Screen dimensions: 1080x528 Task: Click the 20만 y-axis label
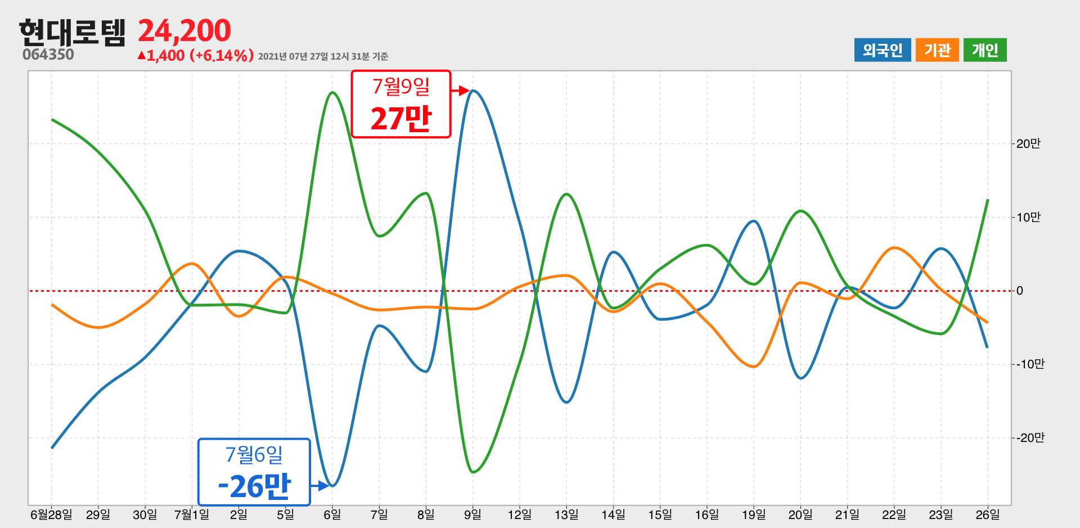click(1028, 144)
